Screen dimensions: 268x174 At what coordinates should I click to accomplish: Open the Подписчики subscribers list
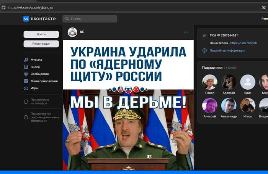click(x=212, y=68)
